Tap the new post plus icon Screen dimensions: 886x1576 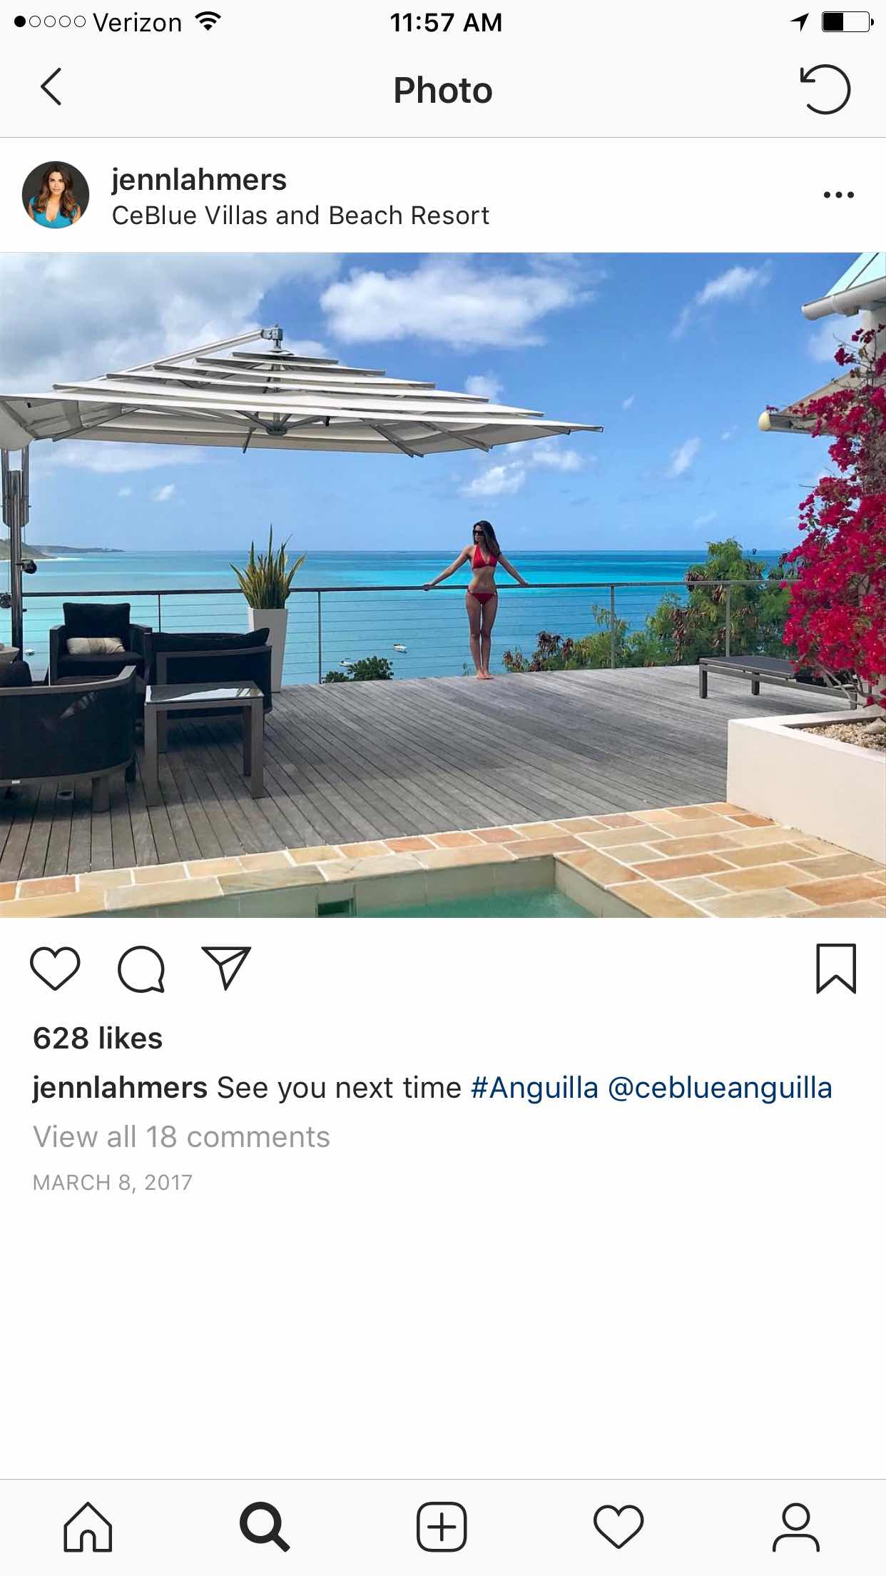click(x=442, y=1527)
